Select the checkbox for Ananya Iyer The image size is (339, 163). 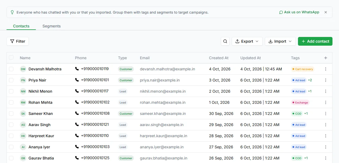(11, 147)
